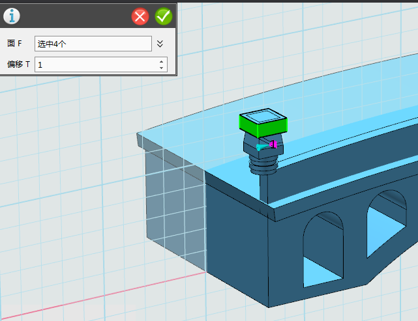
Task: Decrease offset with the down stepper arrow
Action: click(x=161, y=68)
